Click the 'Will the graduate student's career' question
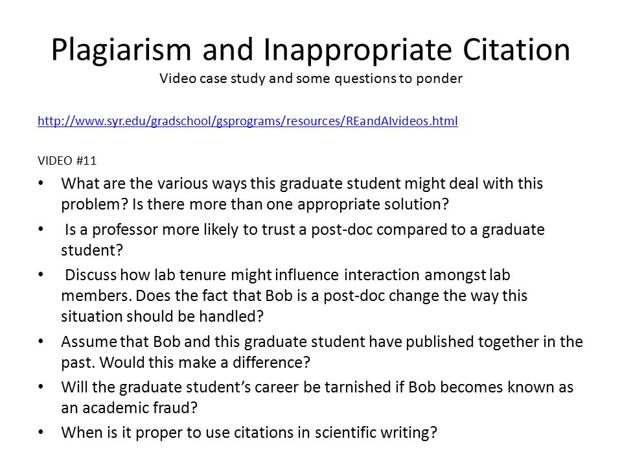The image size is (622, 467). pos(317,397)
